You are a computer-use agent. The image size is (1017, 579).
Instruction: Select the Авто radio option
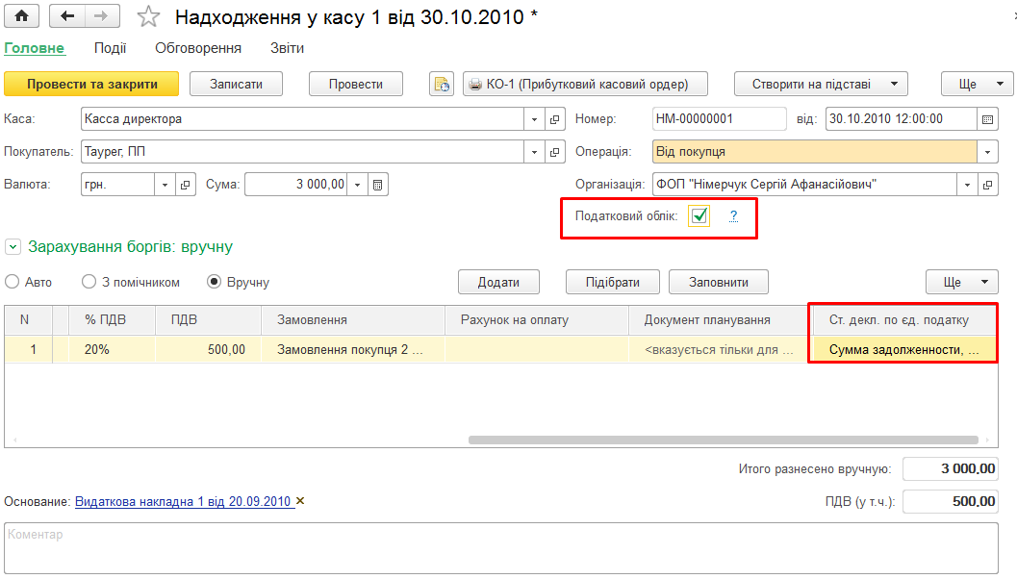[x=13, y=282]
